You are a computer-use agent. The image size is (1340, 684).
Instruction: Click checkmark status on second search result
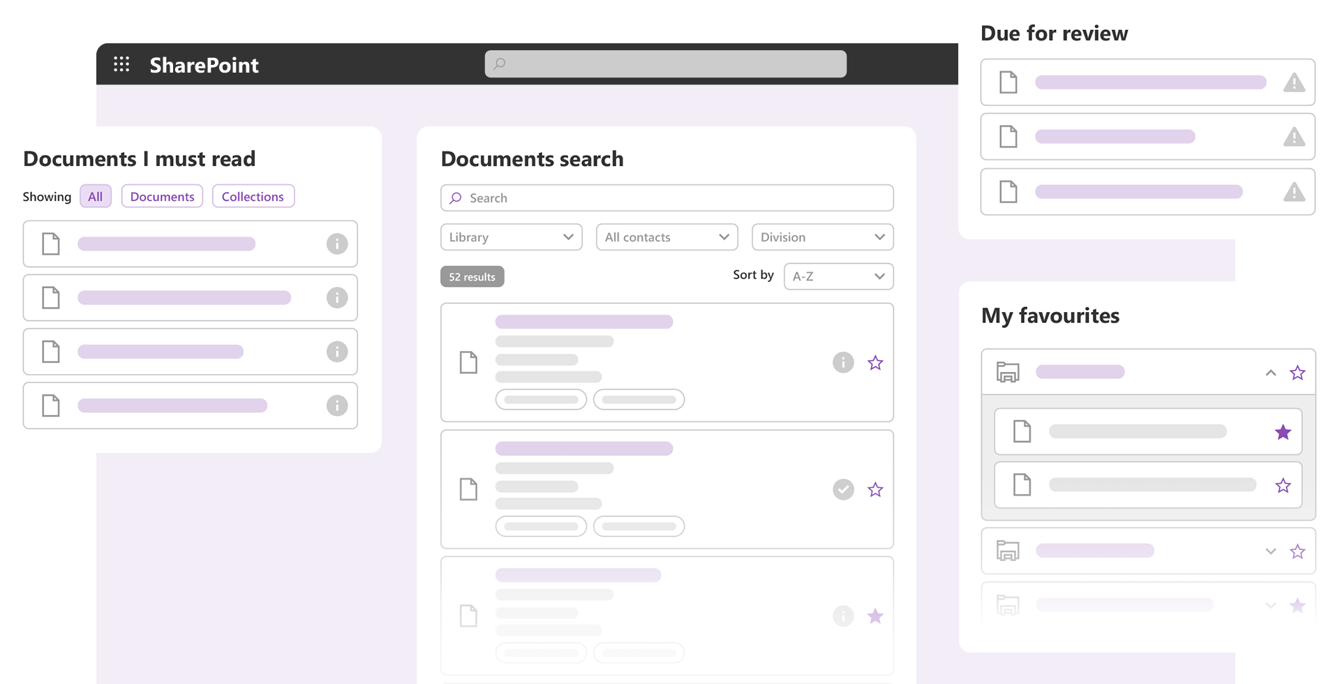843,489
